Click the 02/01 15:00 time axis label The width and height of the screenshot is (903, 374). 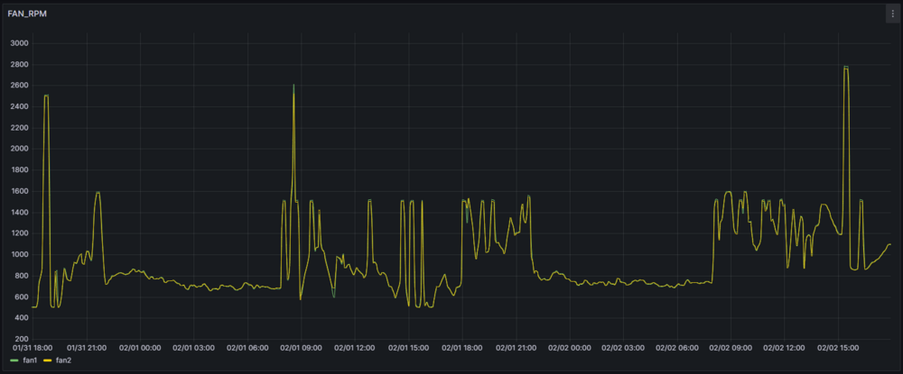point(408,348)
